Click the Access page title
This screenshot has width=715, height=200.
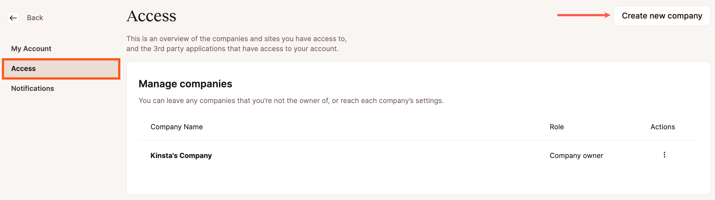pos(151,16)
